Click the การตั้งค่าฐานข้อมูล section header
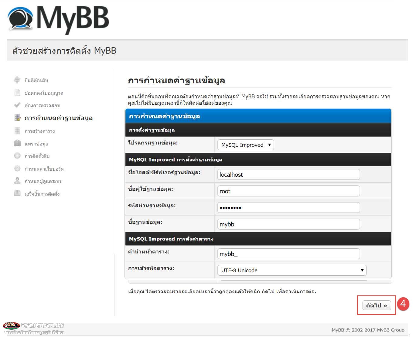This screenshot has width=416, height=337. point(152,130)
